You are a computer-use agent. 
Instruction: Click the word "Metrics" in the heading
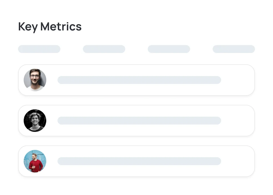click(x=61, y=27)
